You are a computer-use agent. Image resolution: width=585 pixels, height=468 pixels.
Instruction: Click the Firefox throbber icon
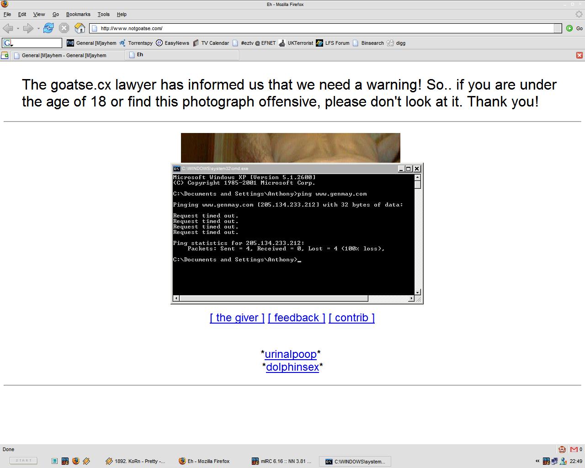pos(579,14)
